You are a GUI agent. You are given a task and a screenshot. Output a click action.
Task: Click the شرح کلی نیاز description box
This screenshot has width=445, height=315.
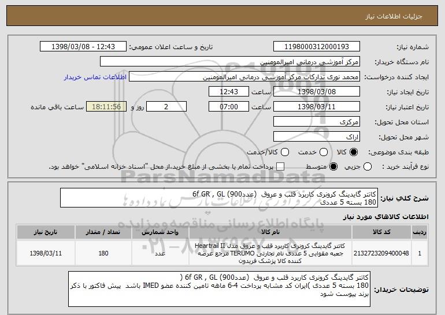219,198
